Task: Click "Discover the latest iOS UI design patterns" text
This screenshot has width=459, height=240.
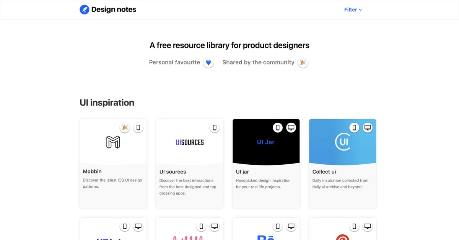Action: pyautogui.click(x=112, y=183)
